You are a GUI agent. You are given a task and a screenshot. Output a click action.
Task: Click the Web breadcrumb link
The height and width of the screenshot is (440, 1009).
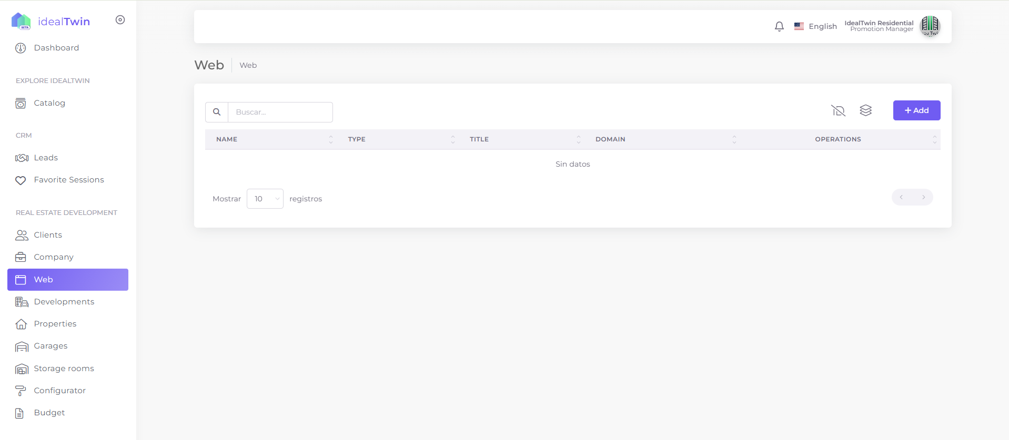(248, 65)
